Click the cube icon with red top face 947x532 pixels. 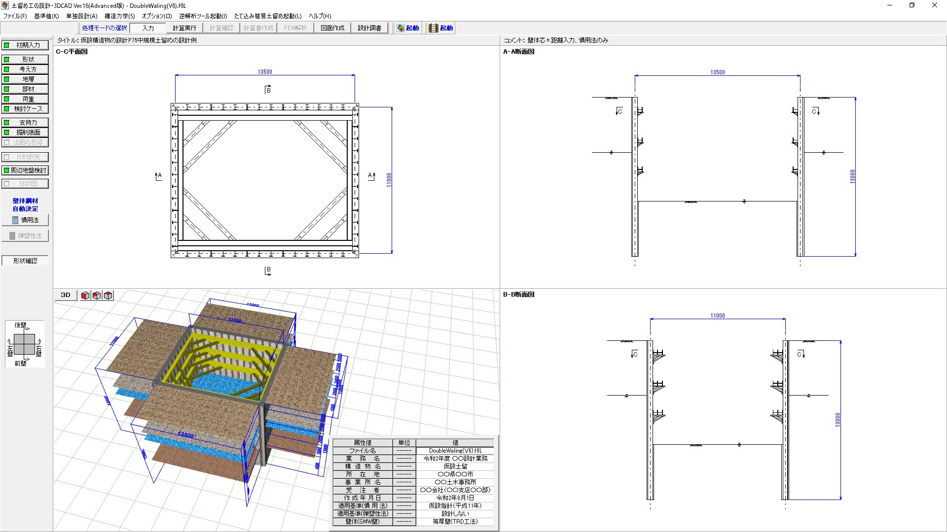point(108,296)
